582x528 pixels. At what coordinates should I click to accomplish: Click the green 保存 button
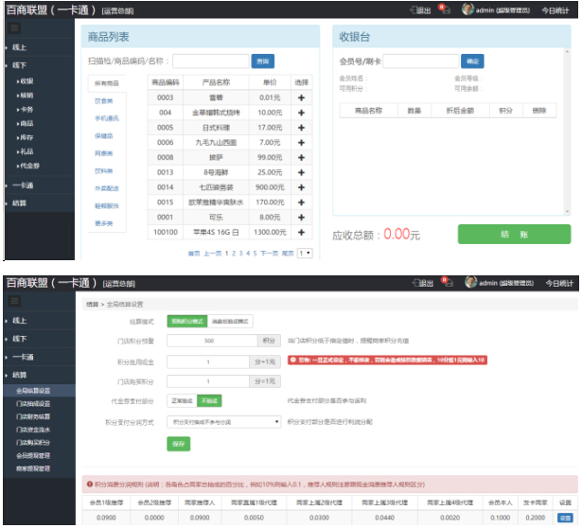coord(178,444)
